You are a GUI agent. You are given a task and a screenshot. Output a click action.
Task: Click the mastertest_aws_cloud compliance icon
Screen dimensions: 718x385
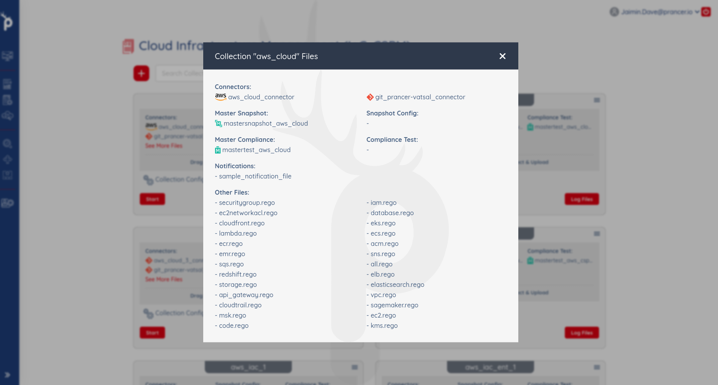pyautogui.click(x=218, y=150)
